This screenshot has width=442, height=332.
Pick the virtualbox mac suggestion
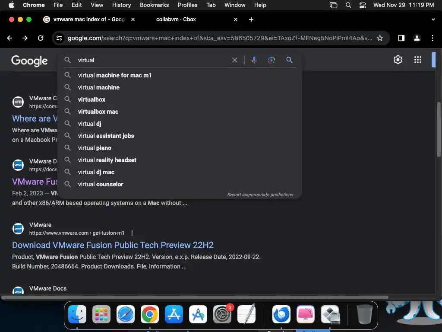point(180,112)
